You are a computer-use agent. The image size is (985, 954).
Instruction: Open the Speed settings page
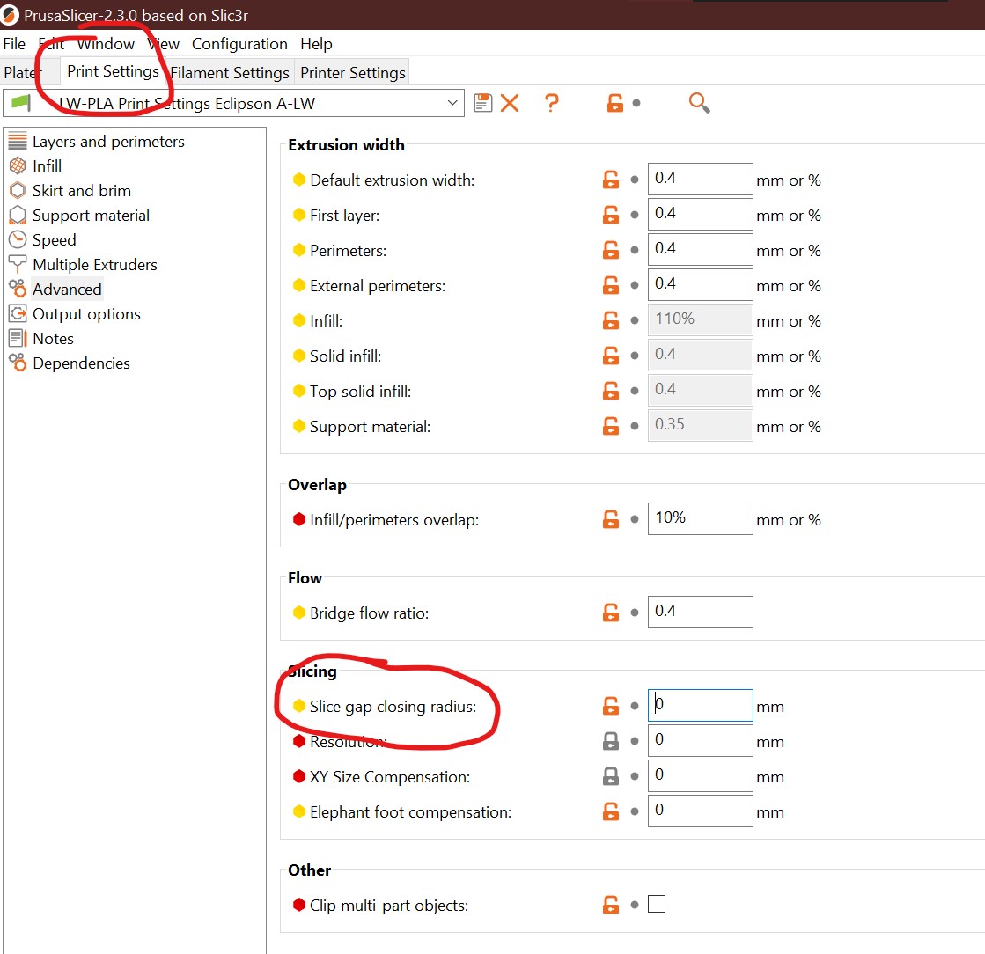pos(54,240)
